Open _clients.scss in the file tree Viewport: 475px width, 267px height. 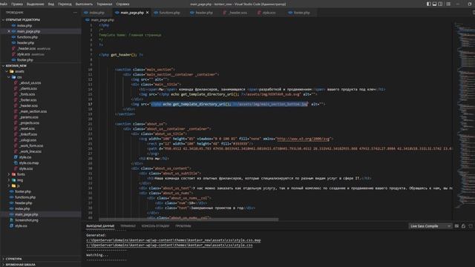(x=28, y=88)
